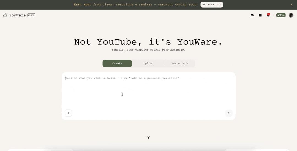The height and width of the screenshot is (151, 297).
Task: Open the documentation book icon
Action: 260,15
